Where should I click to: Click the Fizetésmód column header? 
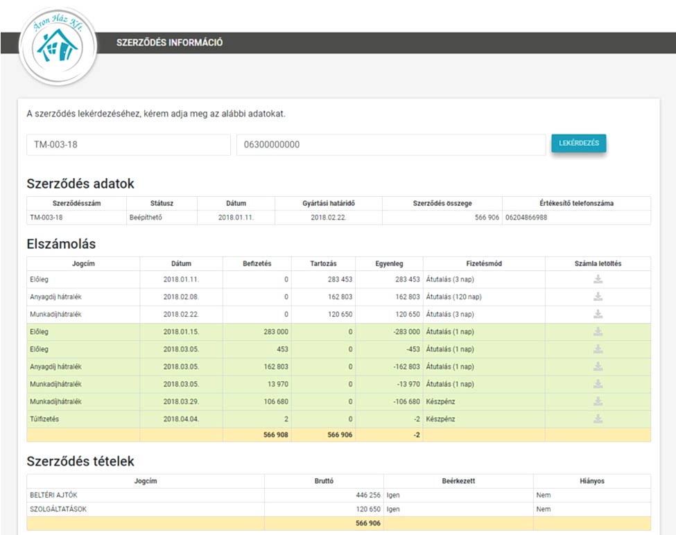pyautogui.click(x=484, y=263)
